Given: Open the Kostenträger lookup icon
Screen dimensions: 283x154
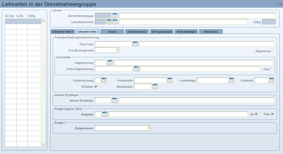Looking at the screenshot, I should point(232,80).
